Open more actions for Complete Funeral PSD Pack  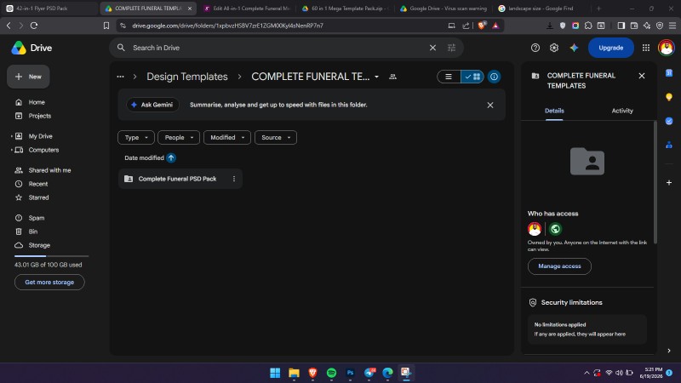(x=233, y=179)
